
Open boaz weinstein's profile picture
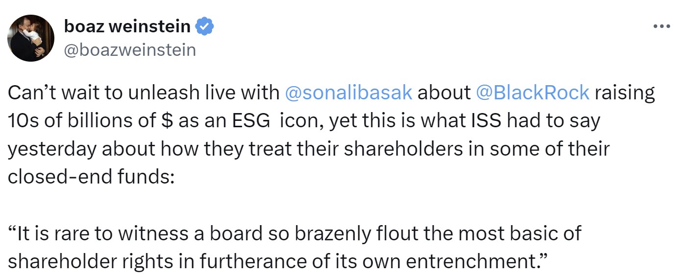(32, 38)
